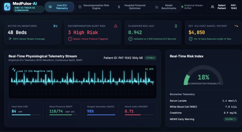Click the Patient ID: PAT-1042 (64y M) text
Screen dimensions: 242x132
pyautogui.click(x=123, y=58)
